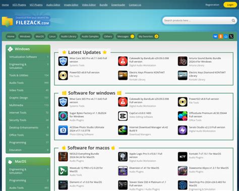The height and width of the screenshot is (191, 239).
Task: Open Tools & Utilities category in Windows sidebar
Action: [28, 75]
